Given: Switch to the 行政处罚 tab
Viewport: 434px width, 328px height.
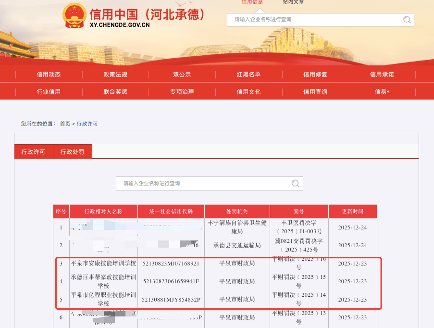Looking at the screenshot, I should click(72, 152).
